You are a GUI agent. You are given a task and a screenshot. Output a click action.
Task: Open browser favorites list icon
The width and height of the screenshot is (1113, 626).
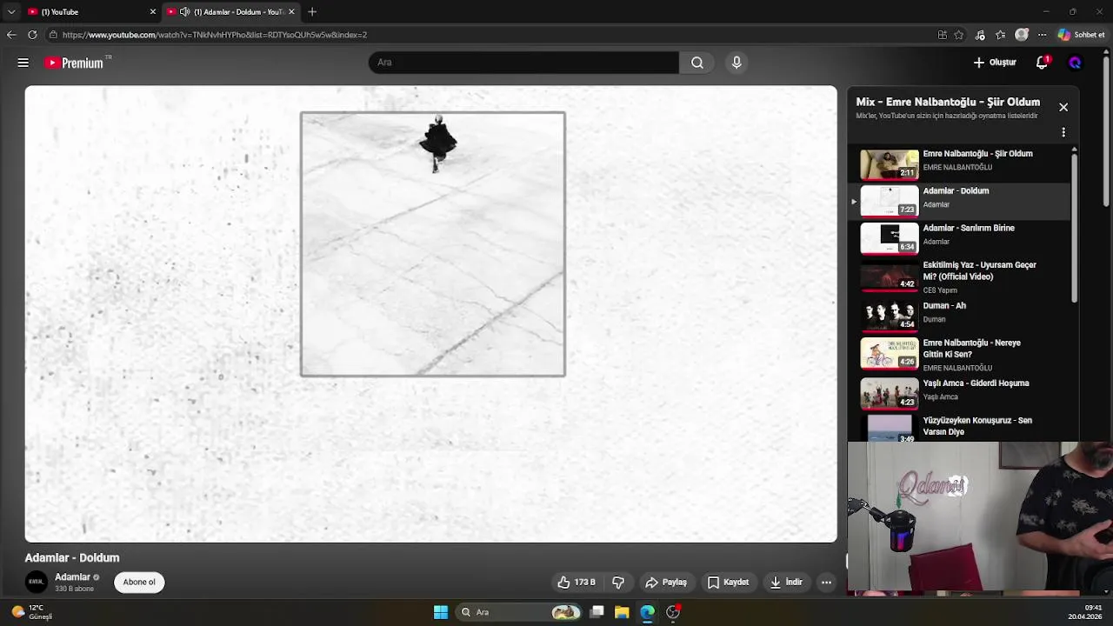tap(1001, 35)
